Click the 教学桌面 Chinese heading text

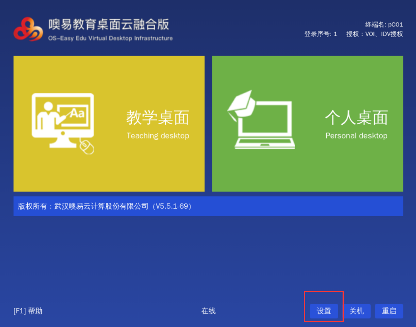point(158,118)
